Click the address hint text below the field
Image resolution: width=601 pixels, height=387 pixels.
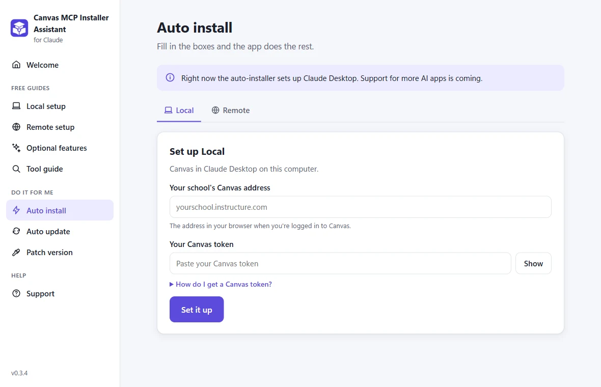coord(260,226)
